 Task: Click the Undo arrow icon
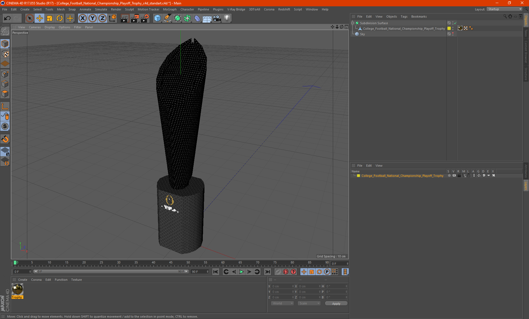7,18
